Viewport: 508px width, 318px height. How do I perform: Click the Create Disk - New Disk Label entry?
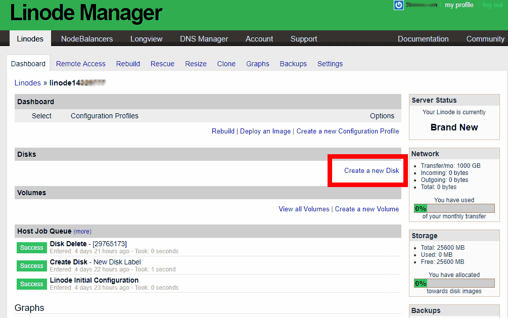coord(95,262)
